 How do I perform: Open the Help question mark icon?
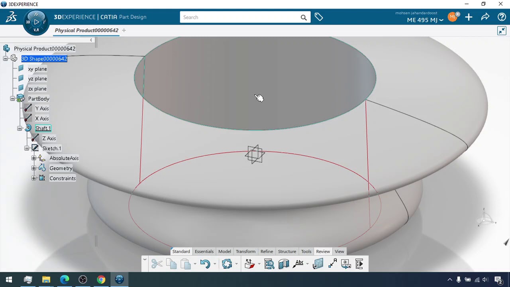502,17
